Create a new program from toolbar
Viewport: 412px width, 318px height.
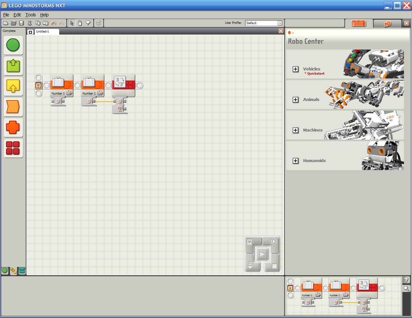pyautogui.click(x=5, y=23)
